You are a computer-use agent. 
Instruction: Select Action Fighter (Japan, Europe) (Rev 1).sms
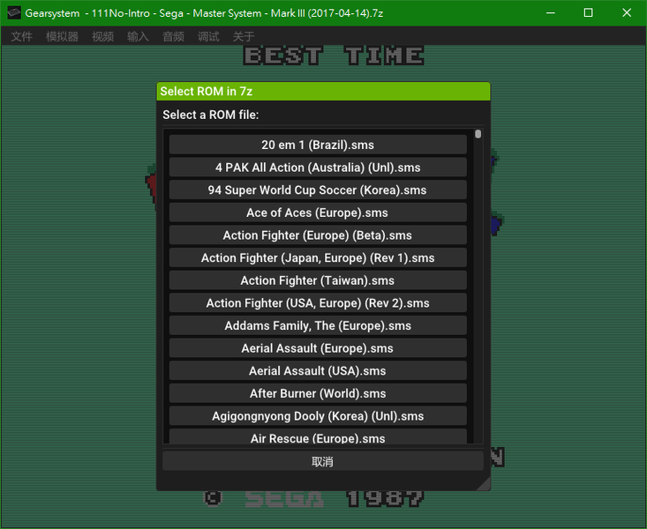pos(318,257)
